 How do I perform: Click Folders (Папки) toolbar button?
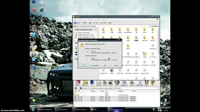(103, 23)
